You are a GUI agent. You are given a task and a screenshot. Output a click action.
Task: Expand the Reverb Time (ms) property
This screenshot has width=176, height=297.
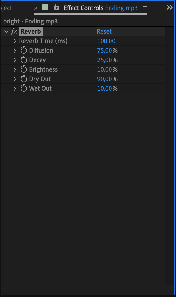click(x=15, y=41)
